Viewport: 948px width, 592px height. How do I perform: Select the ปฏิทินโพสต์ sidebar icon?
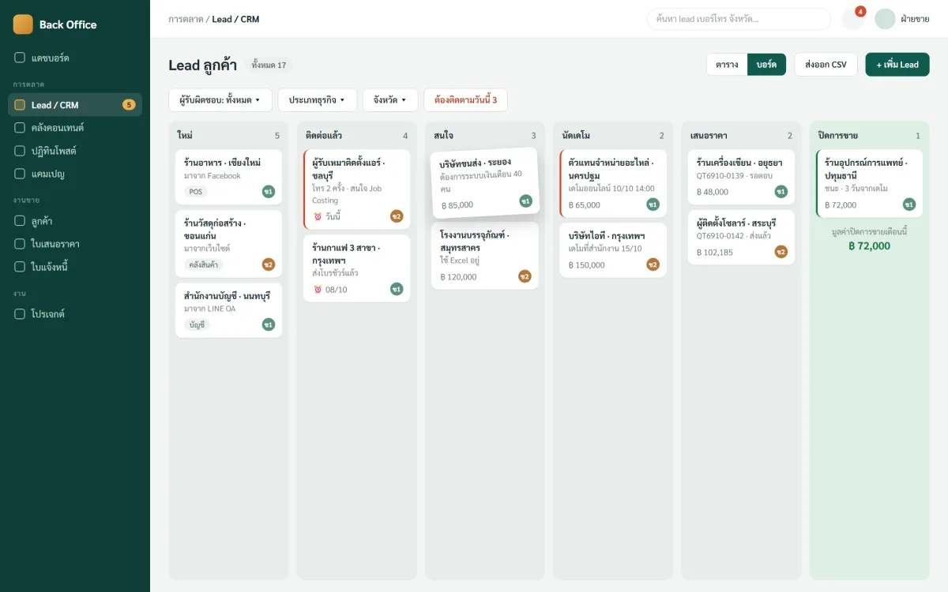pyautogui.click(x=20, y=150)
